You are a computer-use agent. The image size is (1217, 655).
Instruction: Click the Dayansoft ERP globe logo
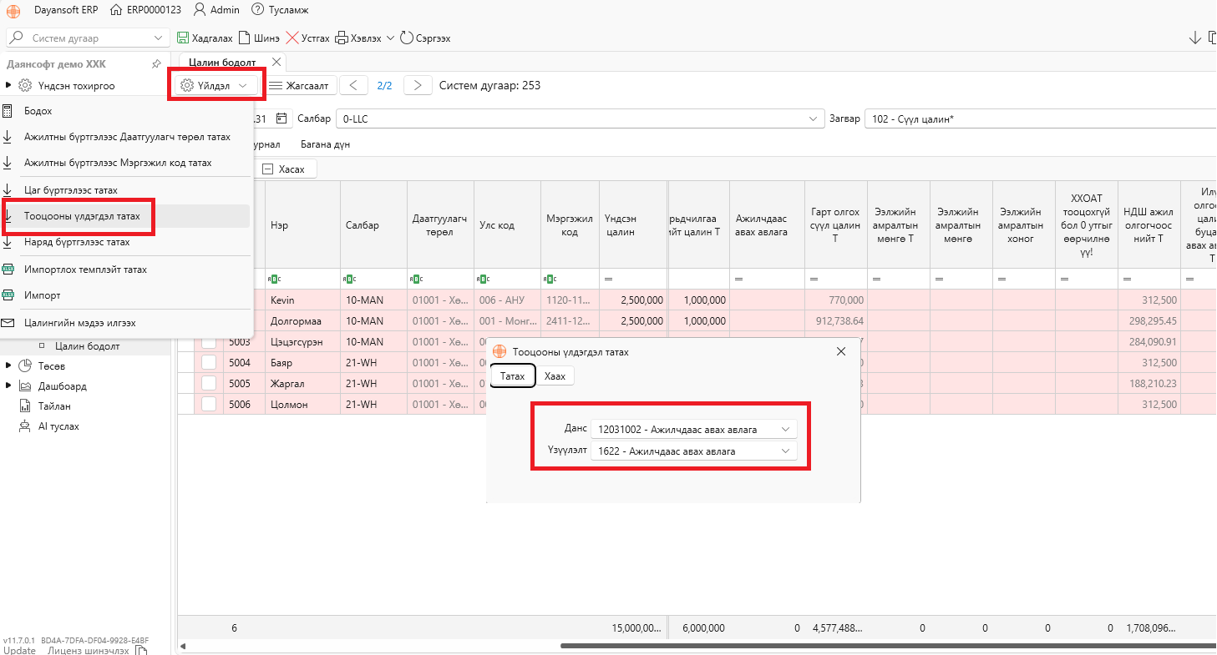[x=13, y=10]
